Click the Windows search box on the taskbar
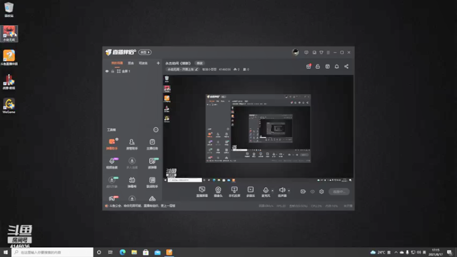457x257 pixels. pos(53,252)
